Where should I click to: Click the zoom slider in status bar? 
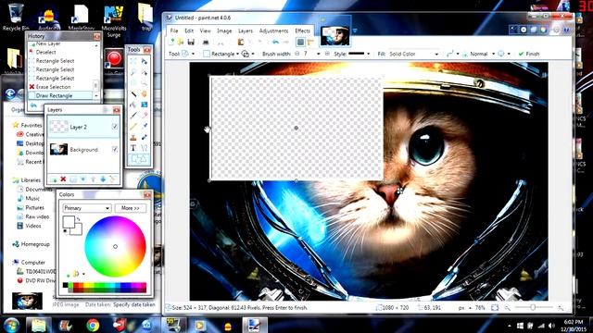[533, 308]
